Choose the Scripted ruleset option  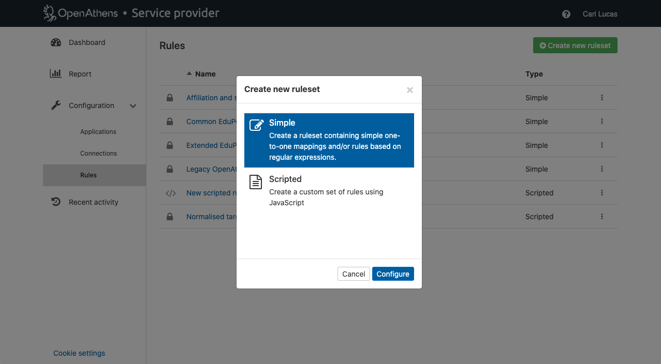pyautogui.click(x=329, y=191)
